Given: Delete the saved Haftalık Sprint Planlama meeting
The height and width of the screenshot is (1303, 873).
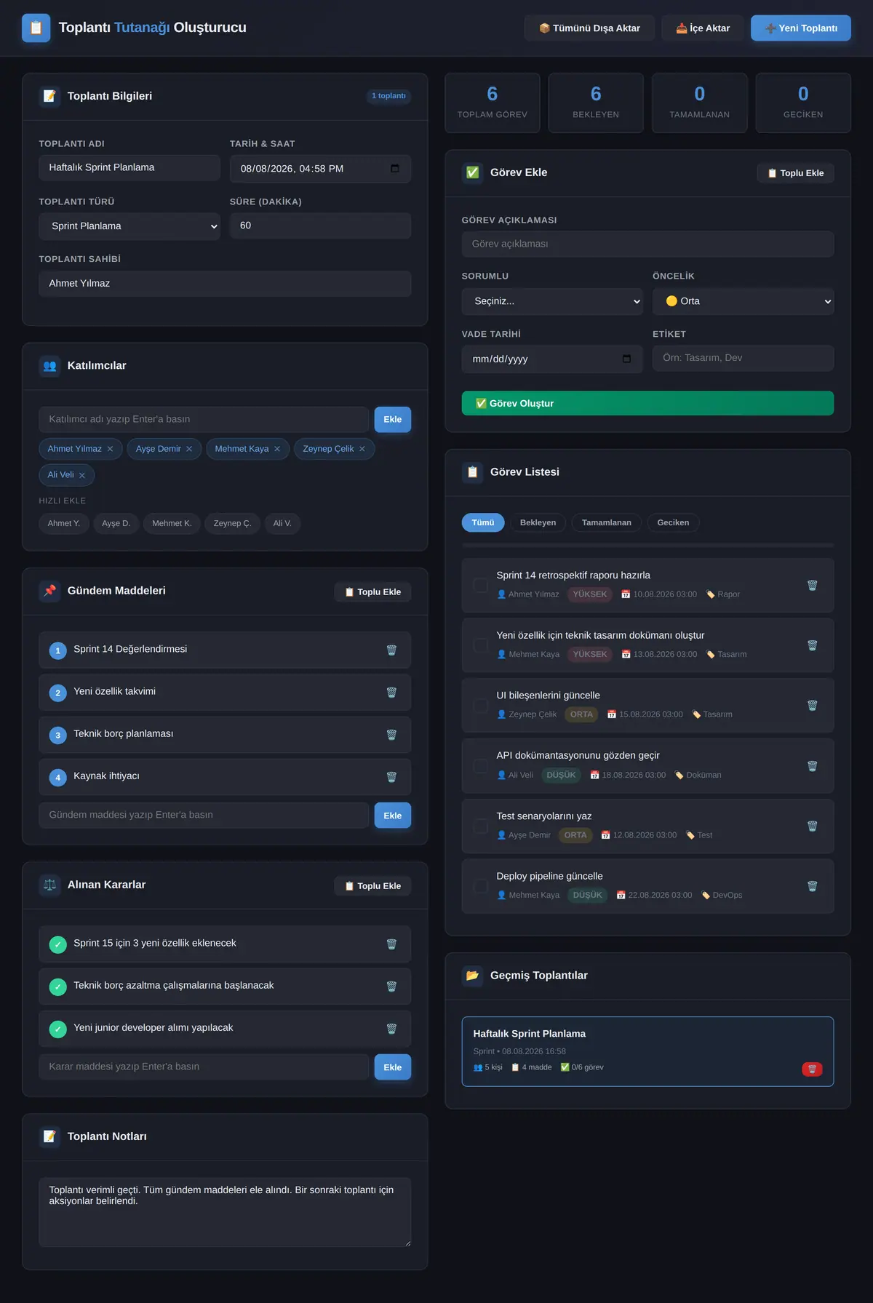Looking at the screenshot, I should point(812,1069).
